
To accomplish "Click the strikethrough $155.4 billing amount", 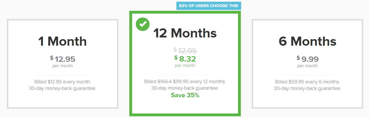I will (x=165, y=82).
